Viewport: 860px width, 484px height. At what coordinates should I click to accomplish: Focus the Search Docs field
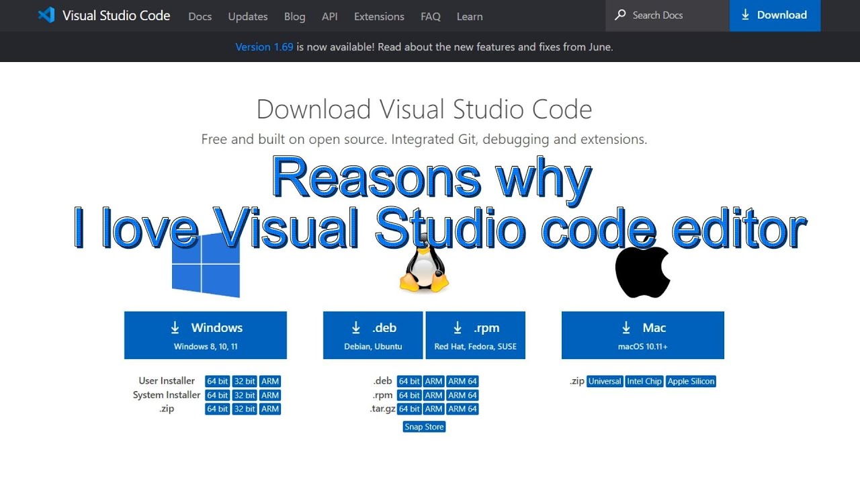(668, 15)
